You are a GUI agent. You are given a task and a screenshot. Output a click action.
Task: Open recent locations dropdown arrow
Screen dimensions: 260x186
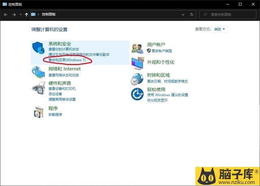click(x=21, y=15)
